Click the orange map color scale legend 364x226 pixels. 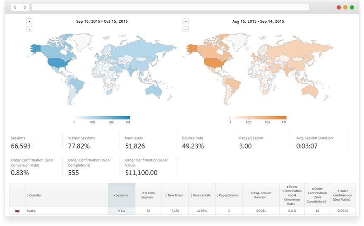click(x=258, y=118)
